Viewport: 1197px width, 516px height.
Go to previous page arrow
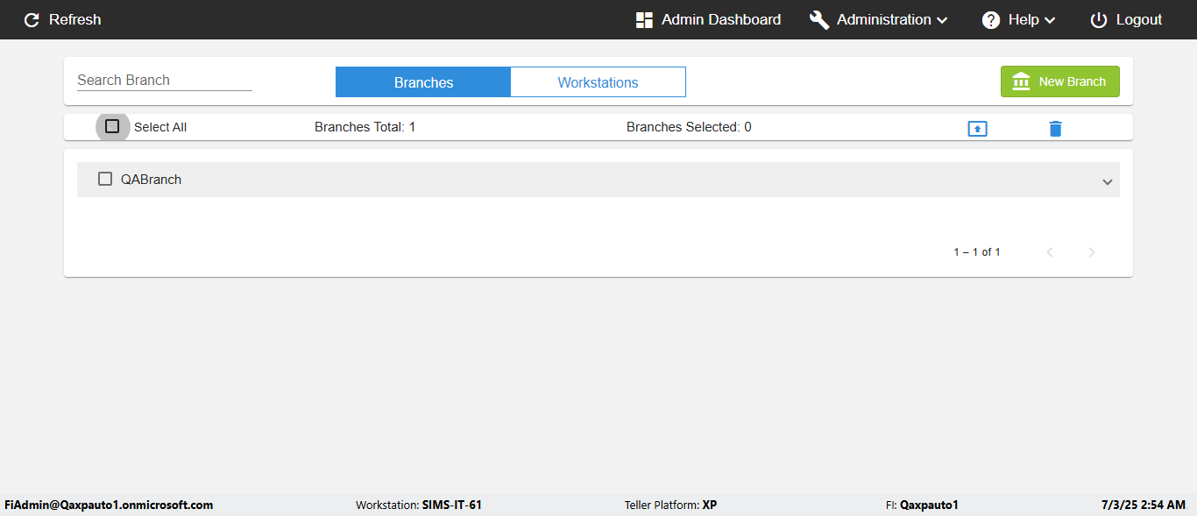[x=1050, y=252]
